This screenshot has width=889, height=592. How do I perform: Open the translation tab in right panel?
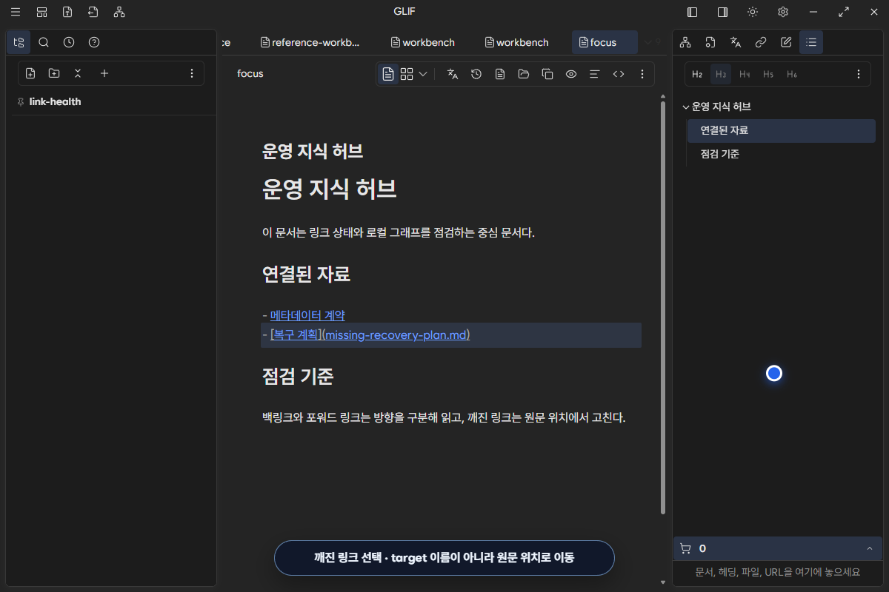coord(736,42)
